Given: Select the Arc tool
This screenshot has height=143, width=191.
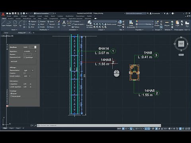Looking at the screenshot, I should [x=20, y=23].
